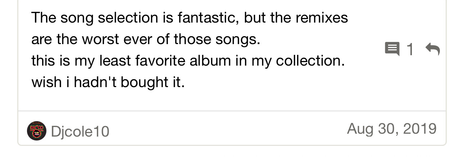Viewport: 464px width, 157px height.
Task: Click the word "fantastic" in the review
Action: 206,18
